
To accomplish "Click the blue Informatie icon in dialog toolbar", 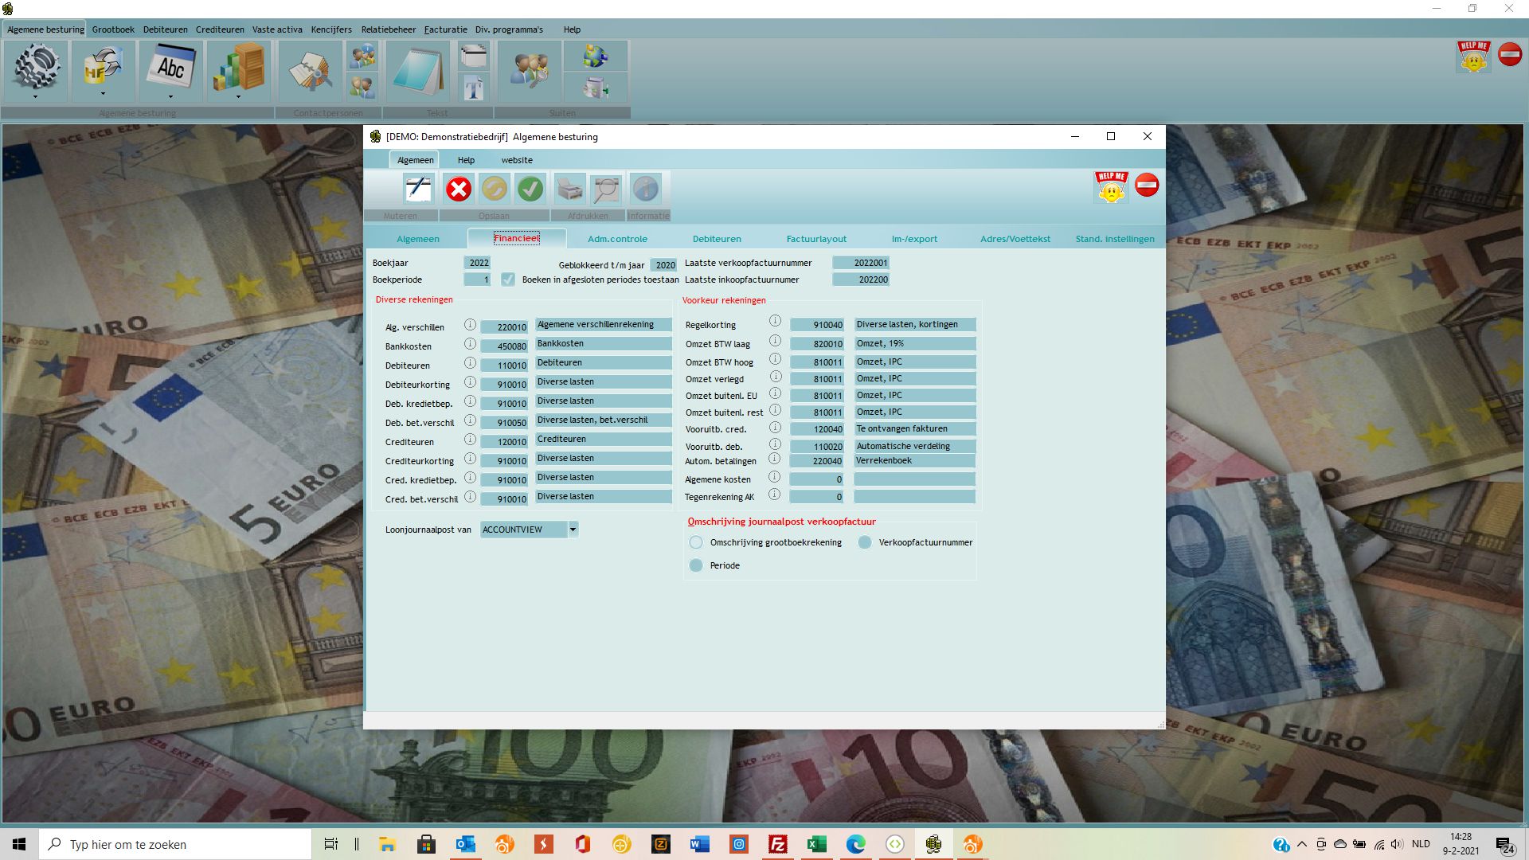I will (646, 189).
